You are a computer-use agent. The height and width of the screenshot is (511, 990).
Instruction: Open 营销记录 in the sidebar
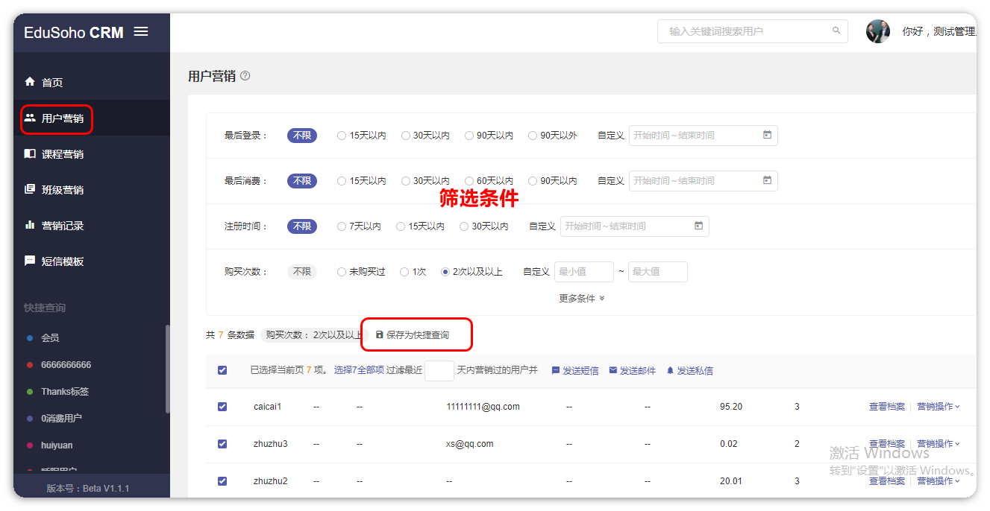[62, 226]
